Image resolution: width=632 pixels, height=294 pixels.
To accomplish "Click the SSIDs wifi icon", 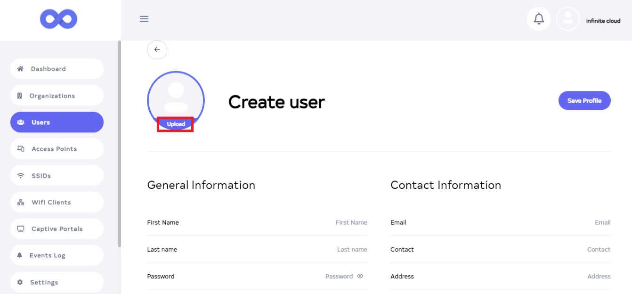I will 20,176.
